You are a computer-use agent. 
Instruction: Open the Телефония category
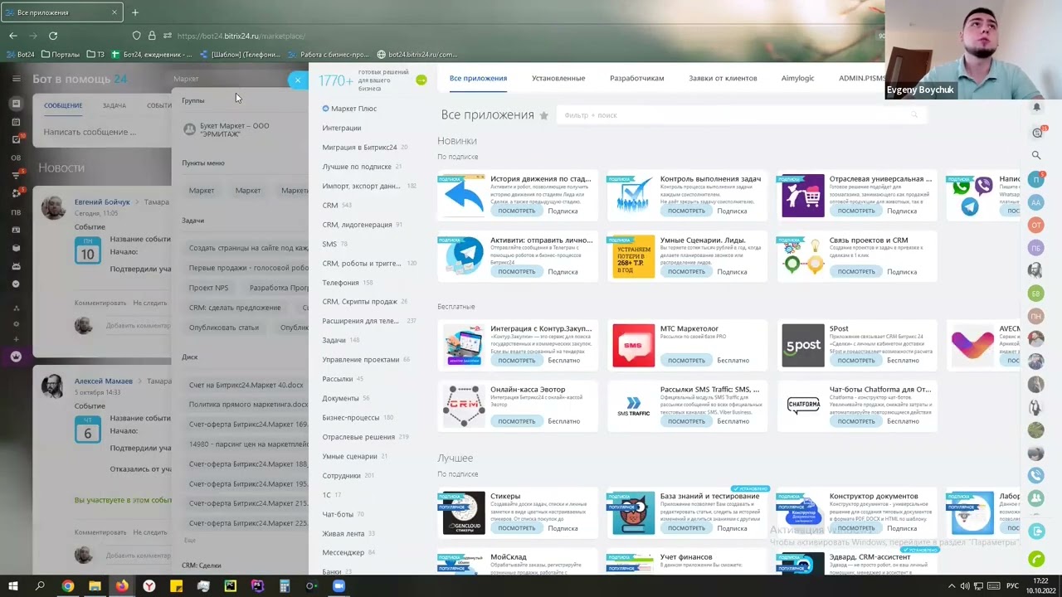(x=340, y=283)
